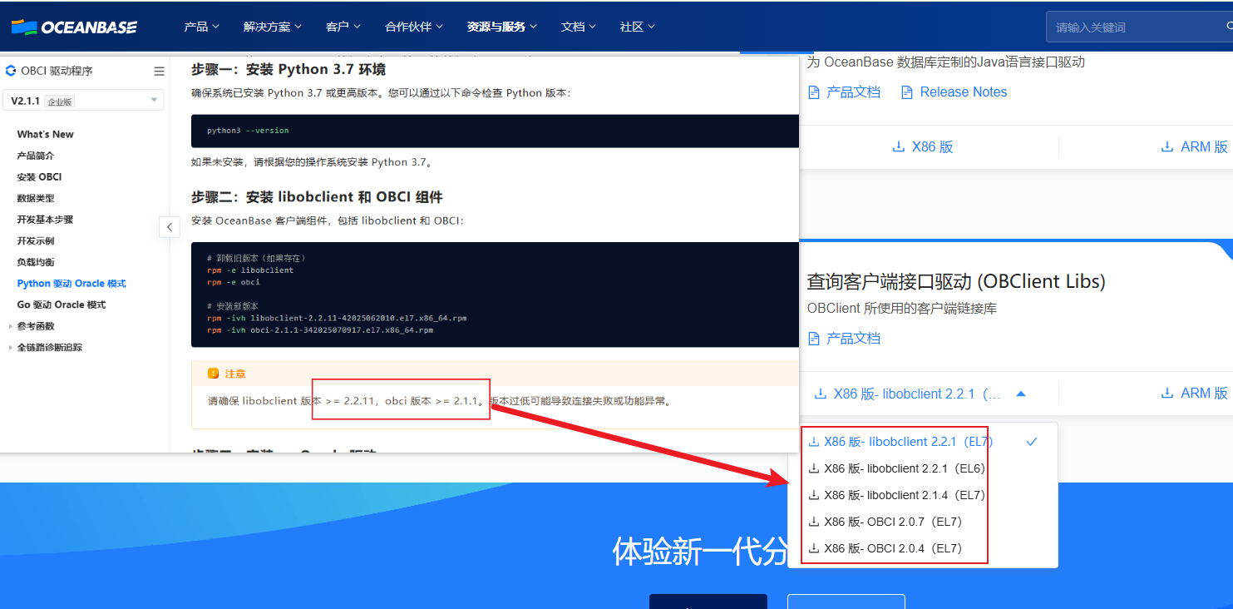Choose X86 版 libobclient 2.1.4 (EL7)
Image resolution: width=1233 pixels, height=609 pixels.
904,495
